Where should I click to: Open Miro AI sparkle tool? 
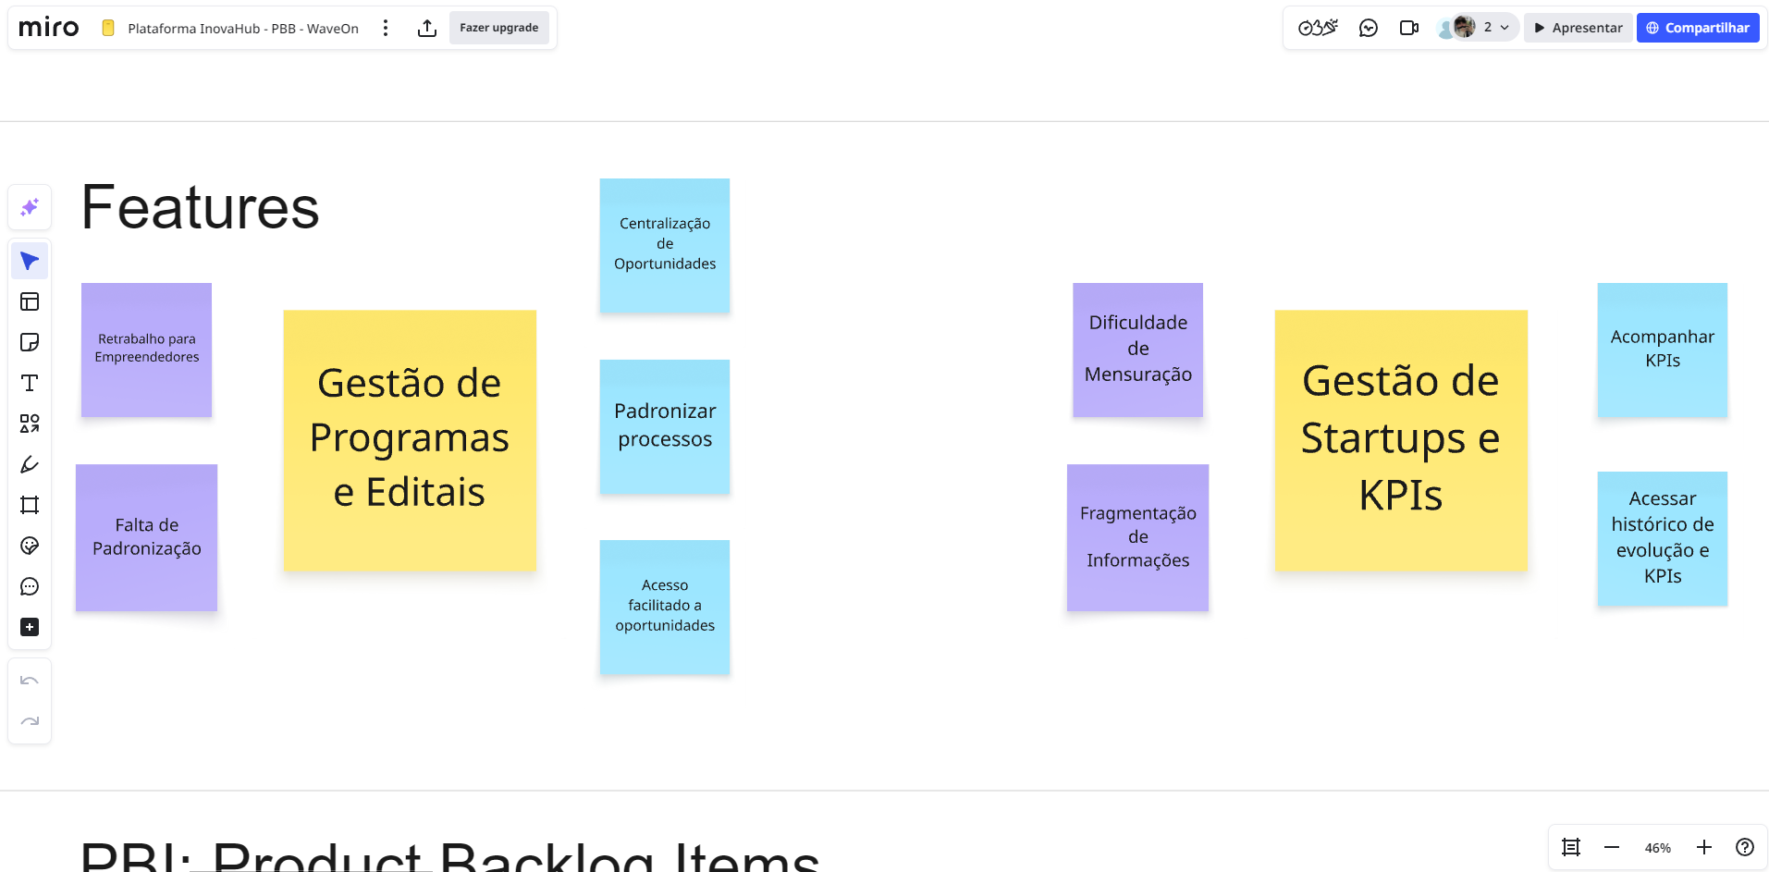[30, 207]
